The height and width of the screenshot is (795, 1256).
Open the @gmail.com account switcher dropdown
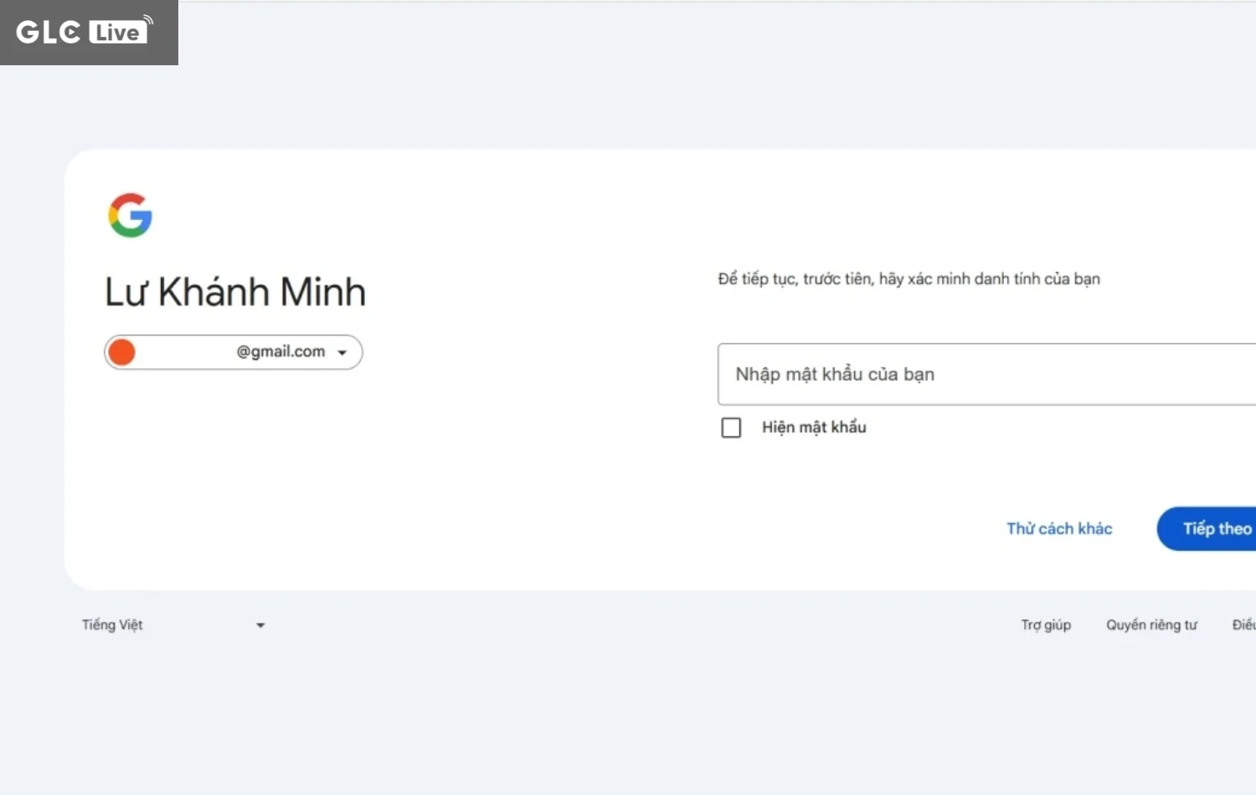point(234,352)
